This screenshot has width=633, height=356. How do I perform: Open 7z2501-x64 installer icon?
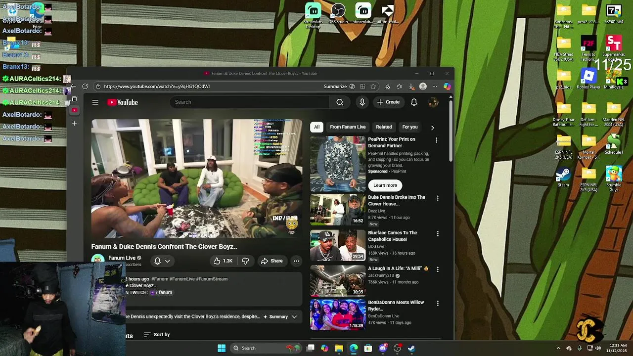(x=614, y=14)
